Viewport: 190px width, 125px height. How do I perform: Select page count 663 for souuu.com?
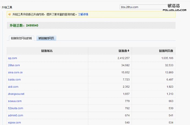click(171, 101)
